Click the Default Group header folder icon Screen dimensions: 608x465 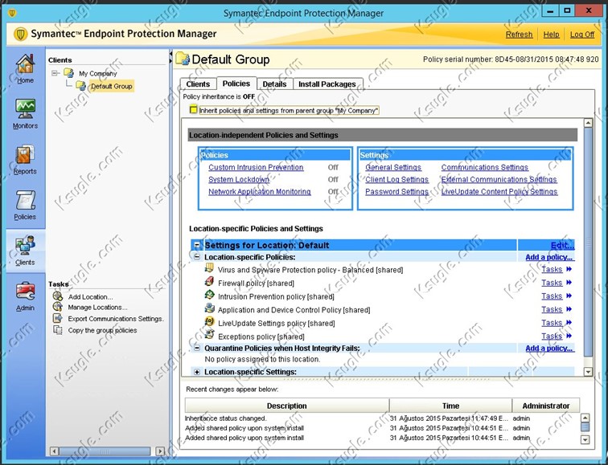183,59
